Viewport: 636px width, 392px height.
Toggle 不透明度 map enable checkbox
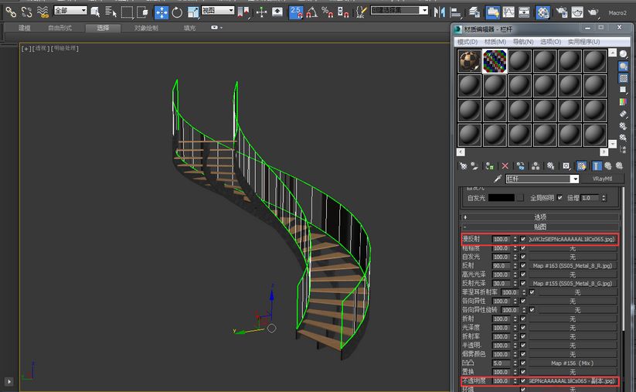523,380
